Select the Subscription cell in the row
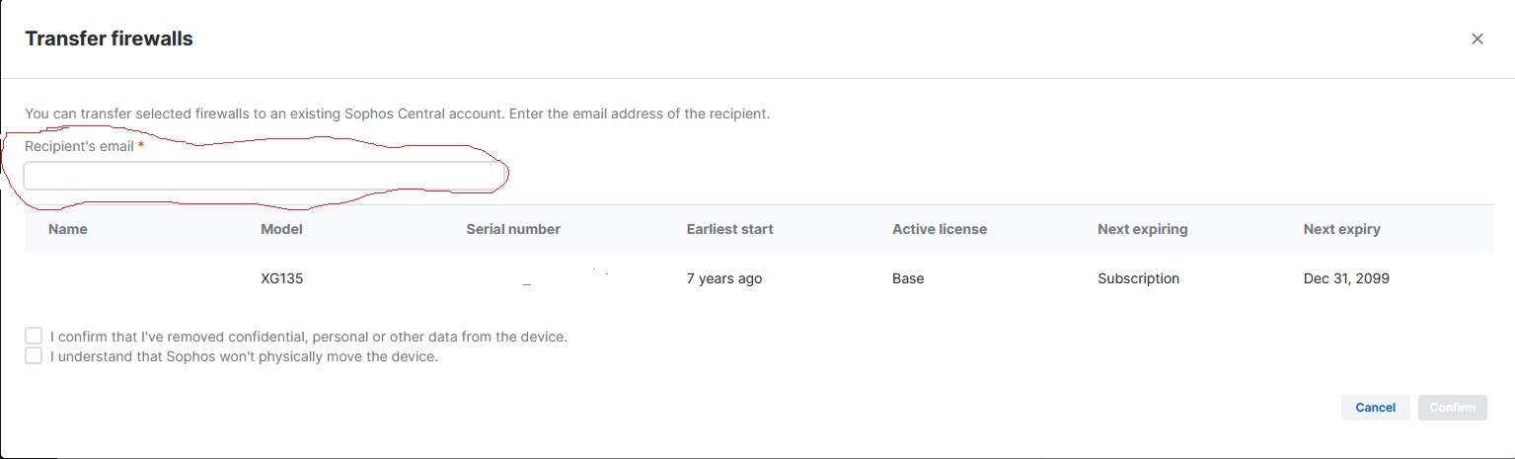The width and height of the screenshot is (1515, 459). tap(1138, 278)
